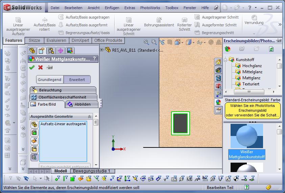Collapse the Ausgewählte Geometrie section
This screenshot has width=285, height=193.
click(89, 116)
